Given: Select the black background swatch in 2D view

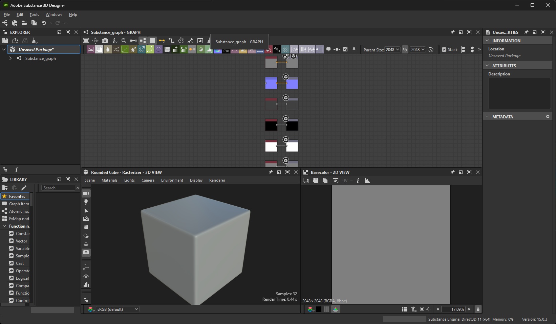Looking at the screenshot, I should pyautogui.click(x=319, y=309).
